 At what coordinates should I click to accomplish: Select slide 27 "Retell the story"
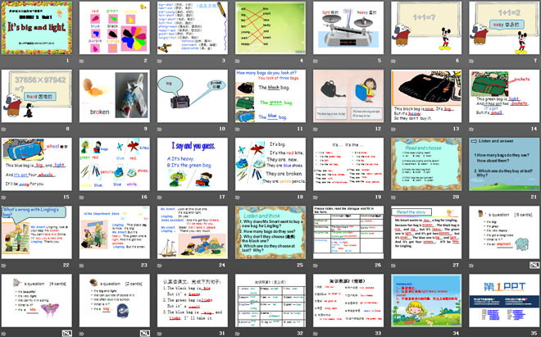[x=426, y=232]
